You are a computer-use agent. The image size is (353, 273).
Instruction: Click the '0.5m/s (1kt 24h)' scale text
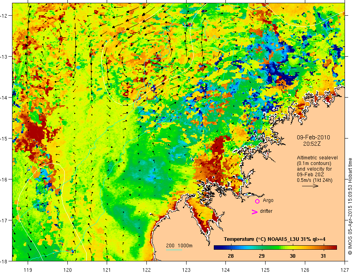click(x=314, y=180)
